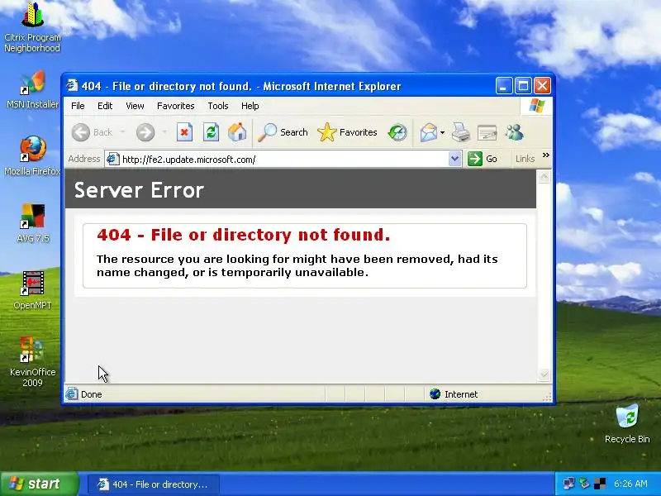Open the Help menu
Image resolution: width=661 pixels, height=496 pixels.
pos(250,106)
